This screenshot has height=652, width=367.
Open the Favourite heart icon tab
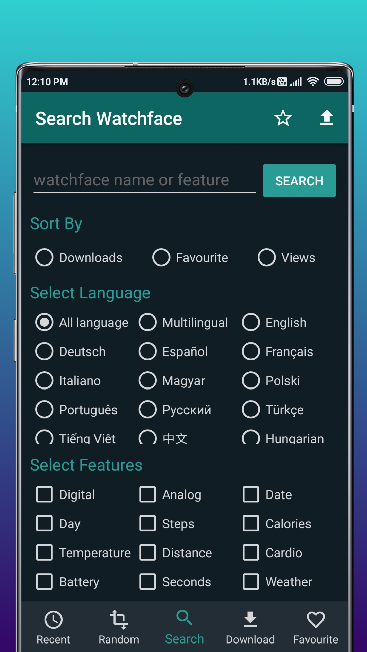coord(316,620)
